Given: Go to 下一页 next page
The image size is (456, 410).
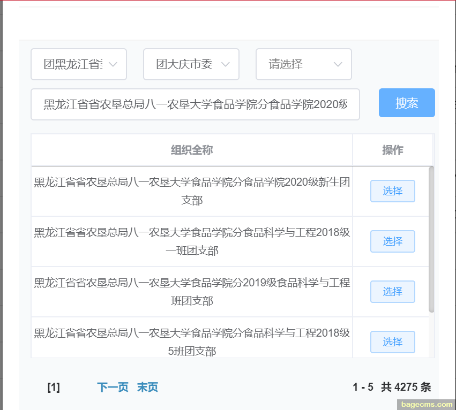Looking at the screenshot, I should tap(113, 387).
